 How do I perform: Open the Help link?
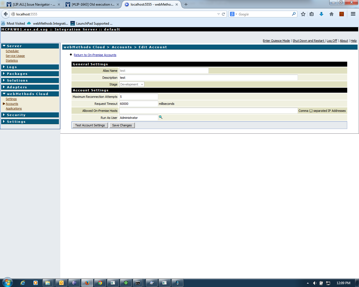click(354, 41)
